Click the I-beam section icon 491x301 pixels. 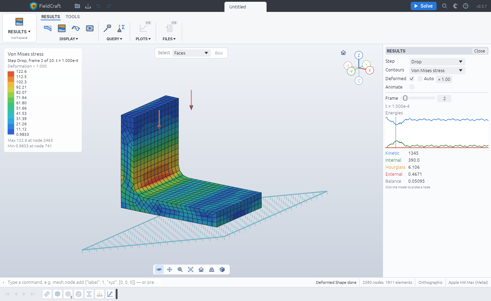(89, 294)
